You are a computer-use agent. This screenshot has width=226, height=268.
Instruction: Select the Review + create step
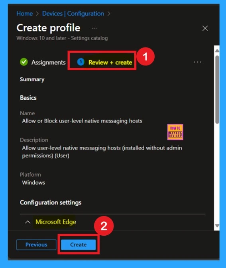110,62
